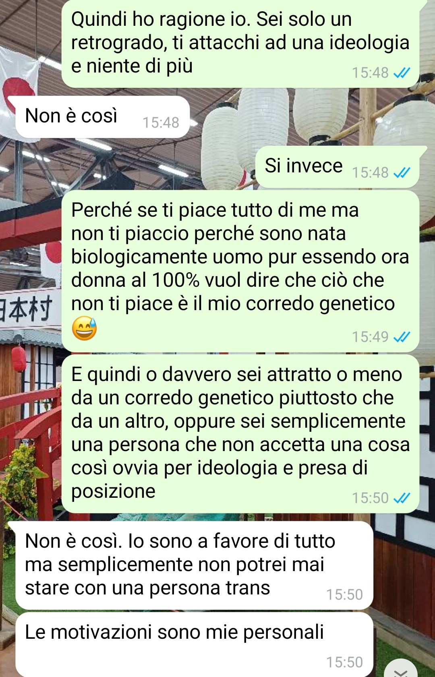Screen dimensions: 435x677
Task: Tap the 15:50 timestamp under 'persona trans'
Action: pos(344,594)
